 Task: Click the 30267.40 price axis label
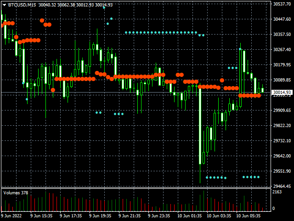pyautogui.click(x=282, y=49)
